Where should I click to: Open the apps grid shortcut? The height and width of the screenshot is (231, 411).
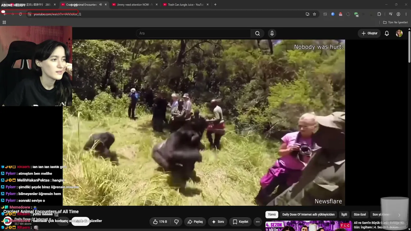click(4, 22)
